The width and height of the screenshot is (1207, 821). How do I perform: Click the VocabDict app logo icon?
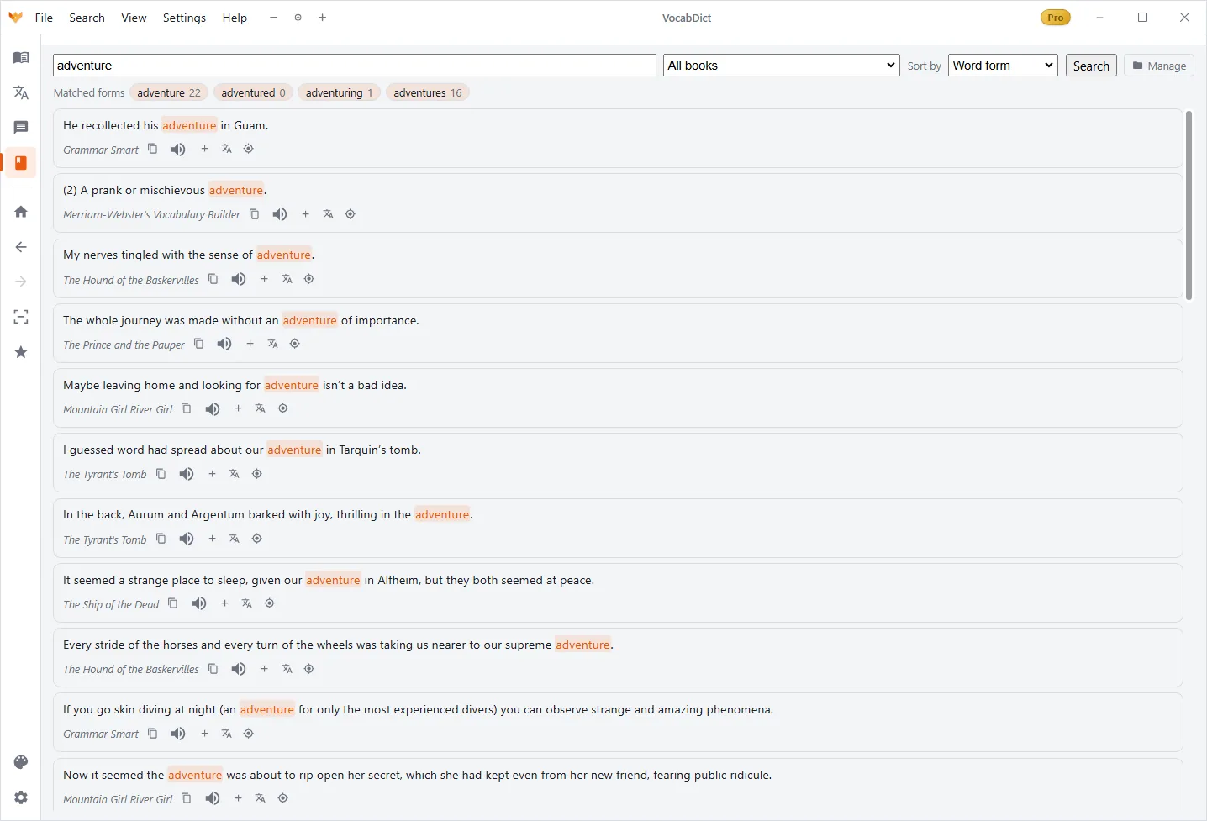(15, 17)
